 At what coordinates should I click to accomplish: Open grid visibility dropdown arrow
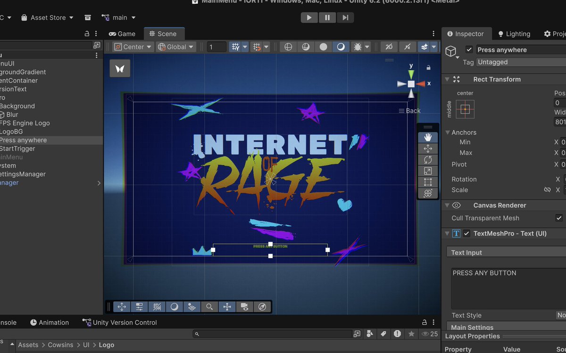[x=245, y=47]
